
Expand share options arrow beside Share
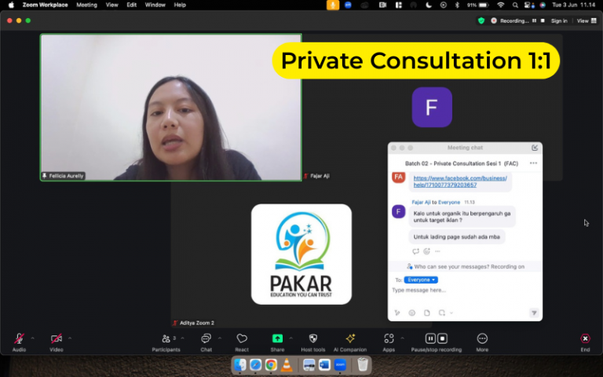pos(291,339)
